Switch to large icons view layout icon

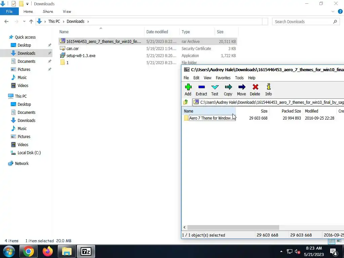click(339, 241)
